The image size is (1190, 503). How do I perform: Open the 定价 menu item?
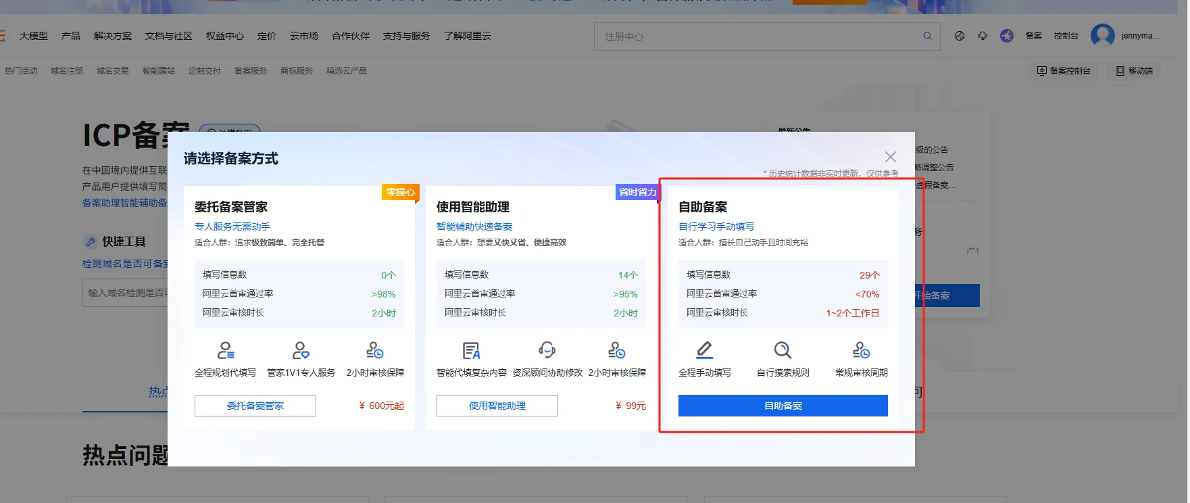[266, 36]
